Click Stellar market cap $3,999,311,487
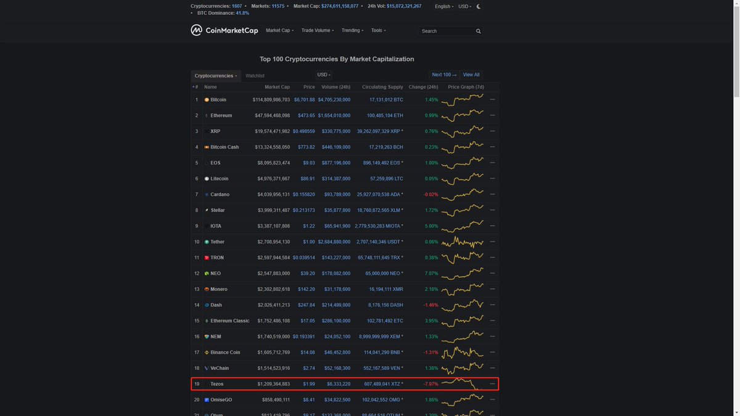The image size is (740, 416). coord(271,210)
